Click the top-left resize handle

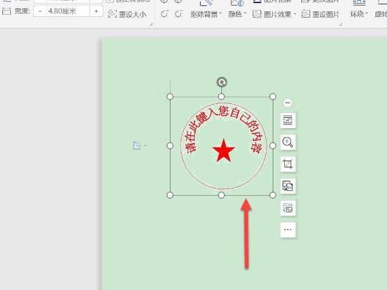pos(170,97)
